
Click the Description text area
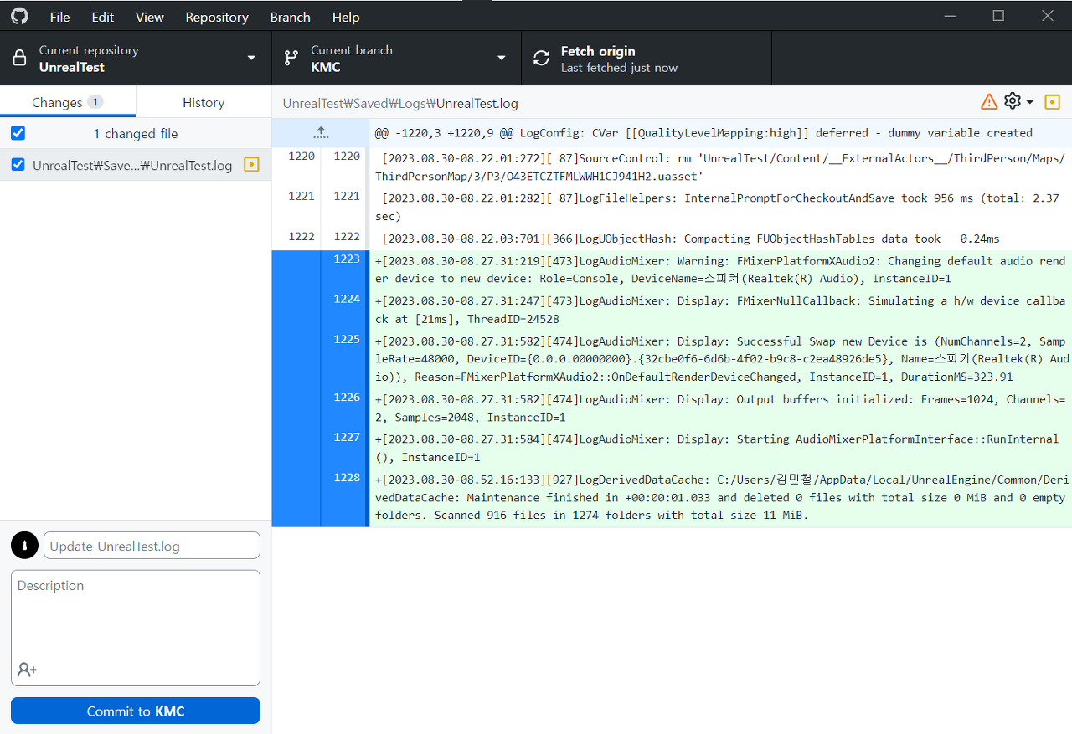(x=136, y=628)
